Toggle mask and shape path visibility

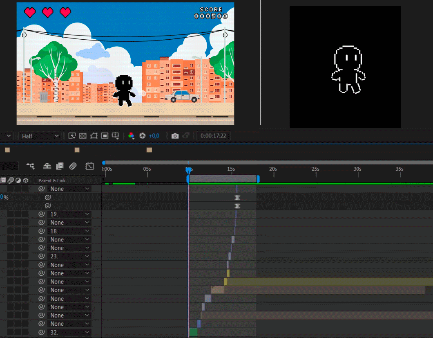[94, 136]
